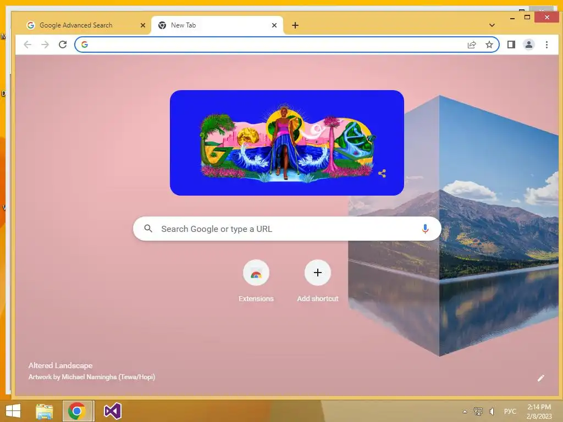Click the Search Google or type a URL box

click(287, 229)
